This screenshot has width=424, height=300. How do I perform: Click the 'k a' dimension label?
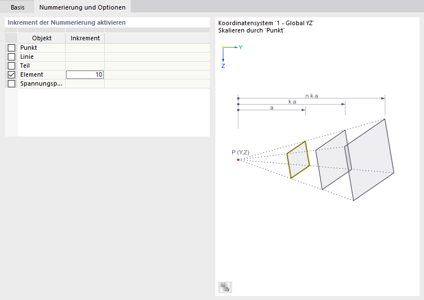click(x=292, y=102)
